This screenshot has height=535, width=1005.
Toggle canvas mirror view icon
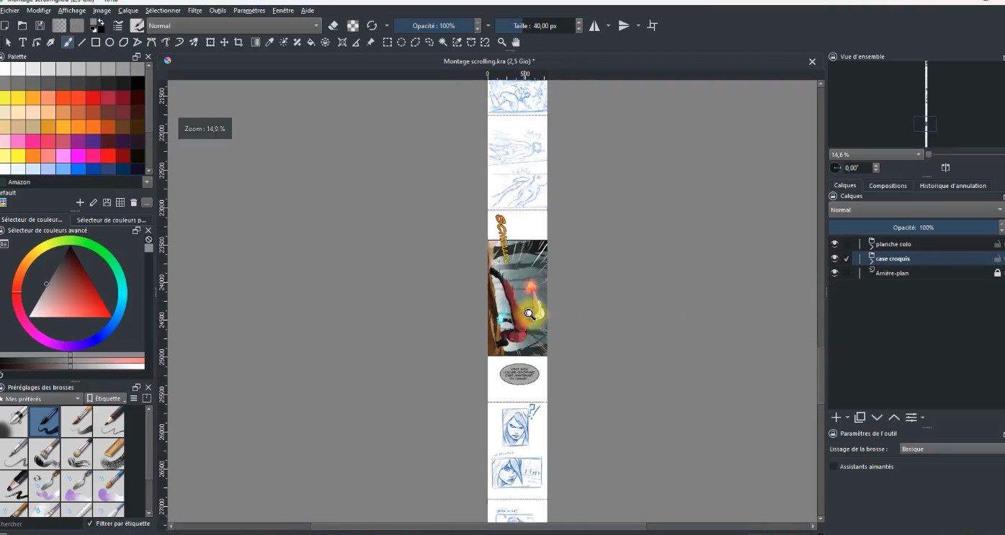(946, 167)
